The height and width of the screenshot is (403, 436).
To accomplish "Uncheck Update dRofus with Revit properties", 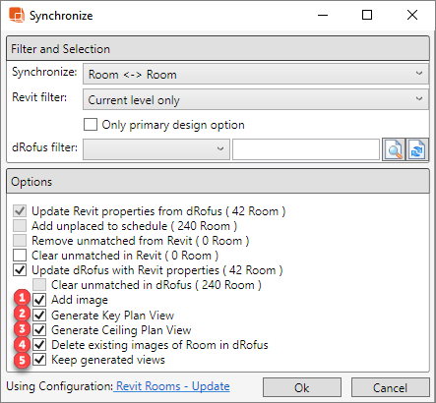I will (x=20, y=269).
